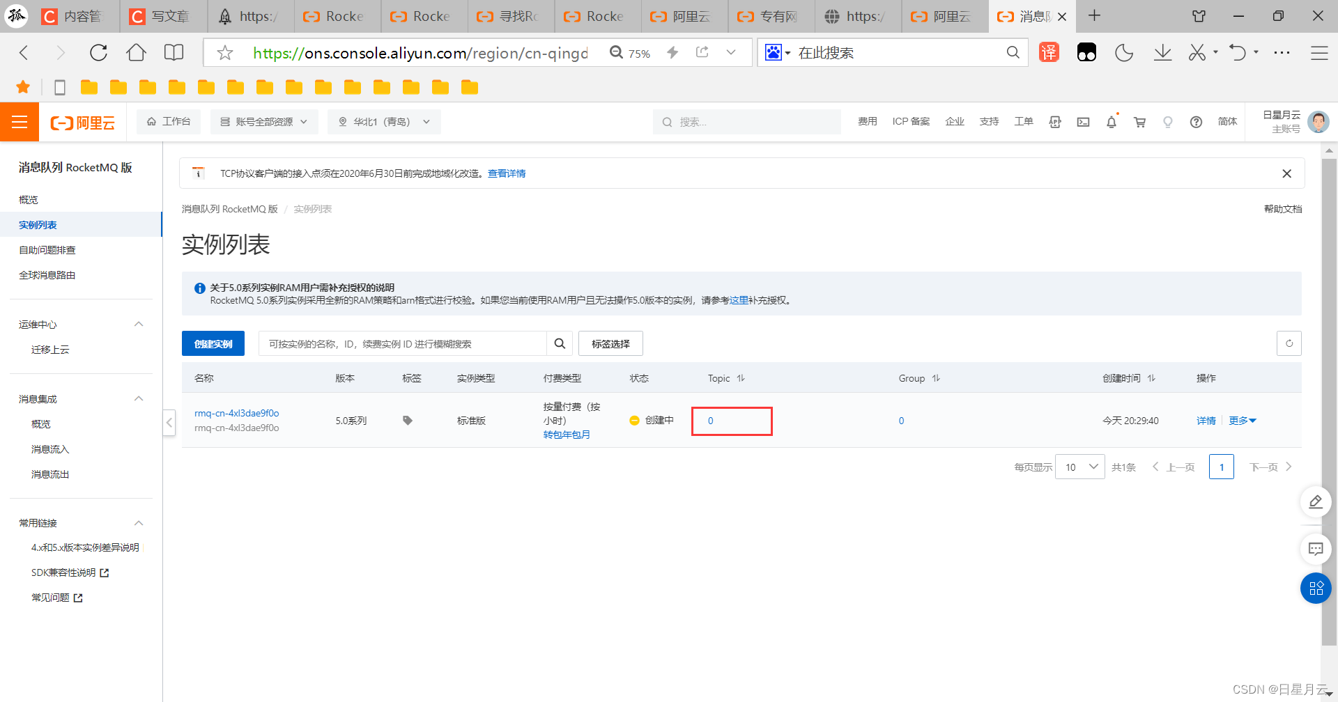Select 实例列表 in the sidebar
This screenshot has width=1338, height=702.
[x=81, y=225]
